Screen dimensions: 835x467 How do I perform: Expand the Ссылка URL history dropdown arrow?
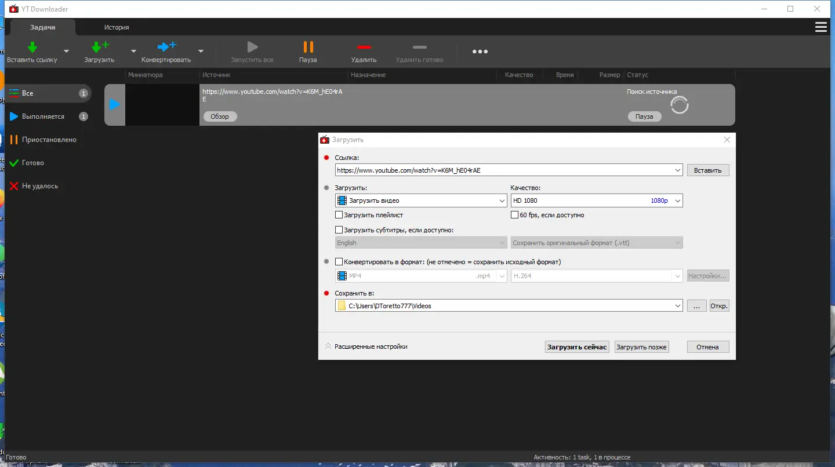click(678, 170)
